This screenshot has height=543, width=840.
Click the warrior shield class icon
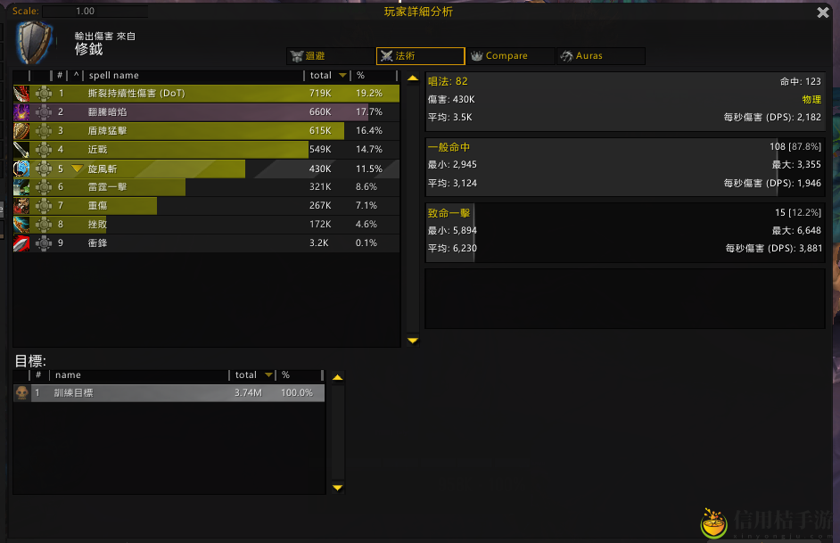pyautogui.click(x=34, y=42)
